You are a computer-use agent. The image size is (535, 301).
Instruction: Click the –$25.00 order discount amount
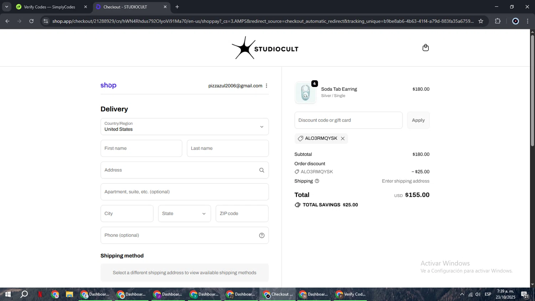click(421, 172)
